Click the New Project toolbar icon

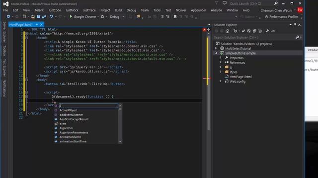tap(24, 16)
